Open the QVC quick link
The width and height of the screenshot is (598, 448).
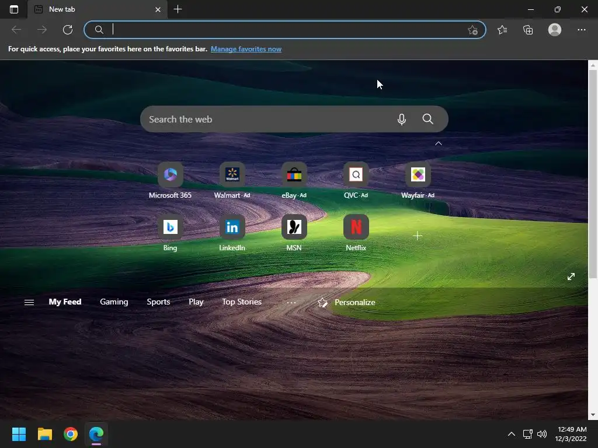tap(356, 181)
